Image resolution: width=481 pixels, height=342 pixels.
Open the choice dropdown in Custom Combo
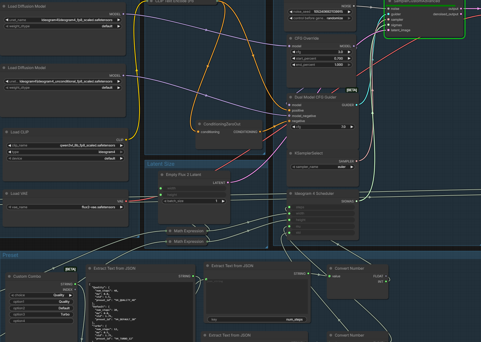[41, 295]
